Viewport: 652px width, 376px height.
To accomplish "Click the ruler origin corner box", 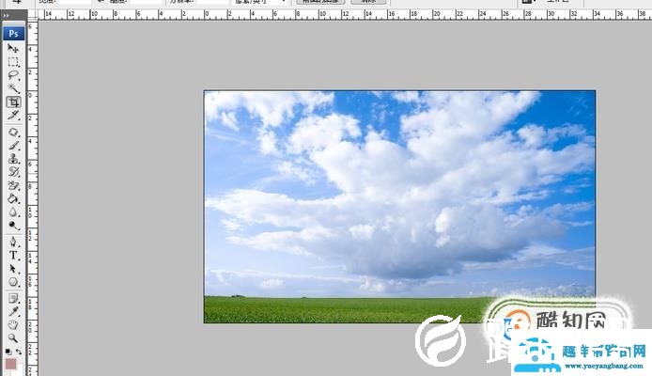I will pos(33,15).
